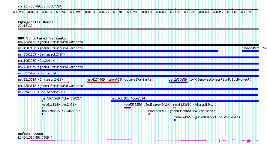Open the nsv1062235 (Coe2014) variant

[36, 61]
